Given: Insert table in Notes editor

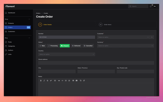Looking at the screenshot, I should pyautogui.click(x=73, y=81).
